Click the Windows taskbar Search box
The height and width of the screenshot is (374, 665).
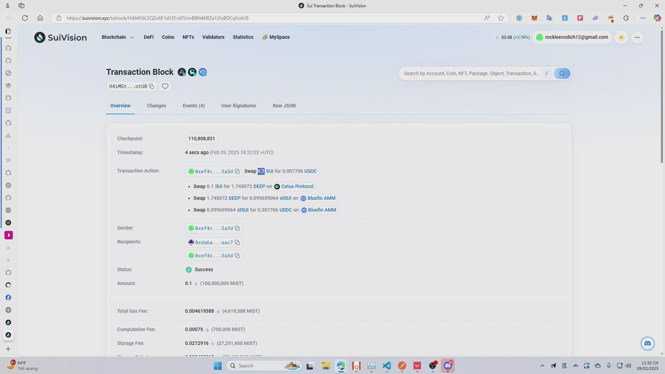[264, 366]
